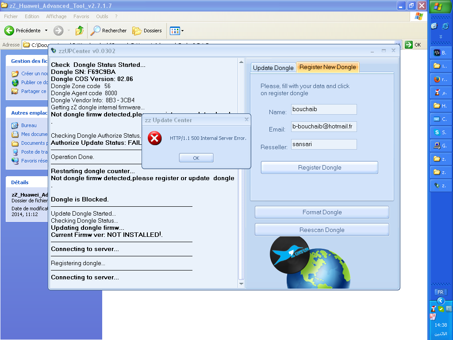The height and width of the screenshot is (340, 453).
Task: Open the Favoris menu in Explorer
Action: pos(81,16)
